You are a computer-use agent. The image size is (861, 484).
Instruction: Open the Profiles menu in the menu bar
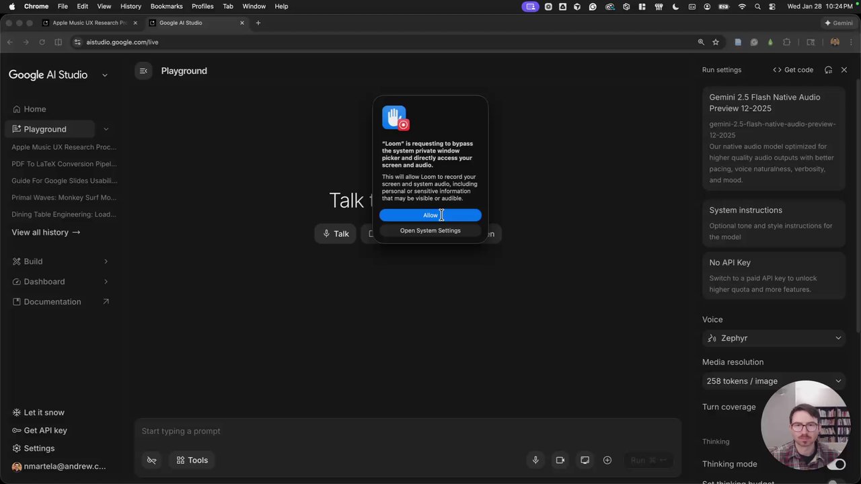coord(202,6)
